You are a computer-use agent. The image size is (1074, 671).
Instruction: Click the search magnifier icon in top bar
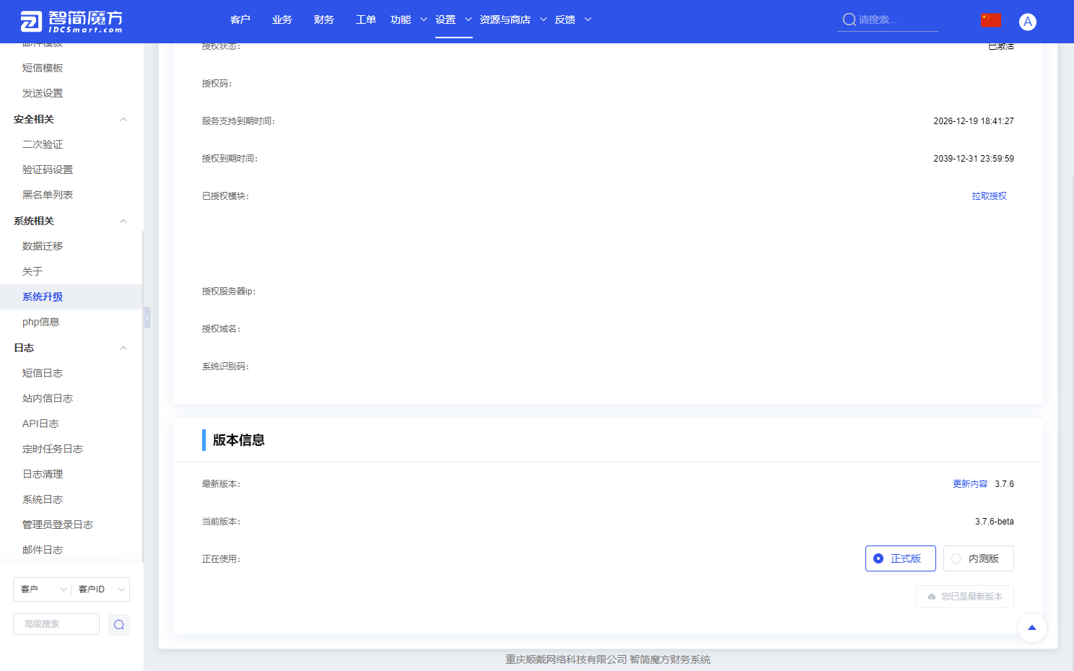pos(848,19)
